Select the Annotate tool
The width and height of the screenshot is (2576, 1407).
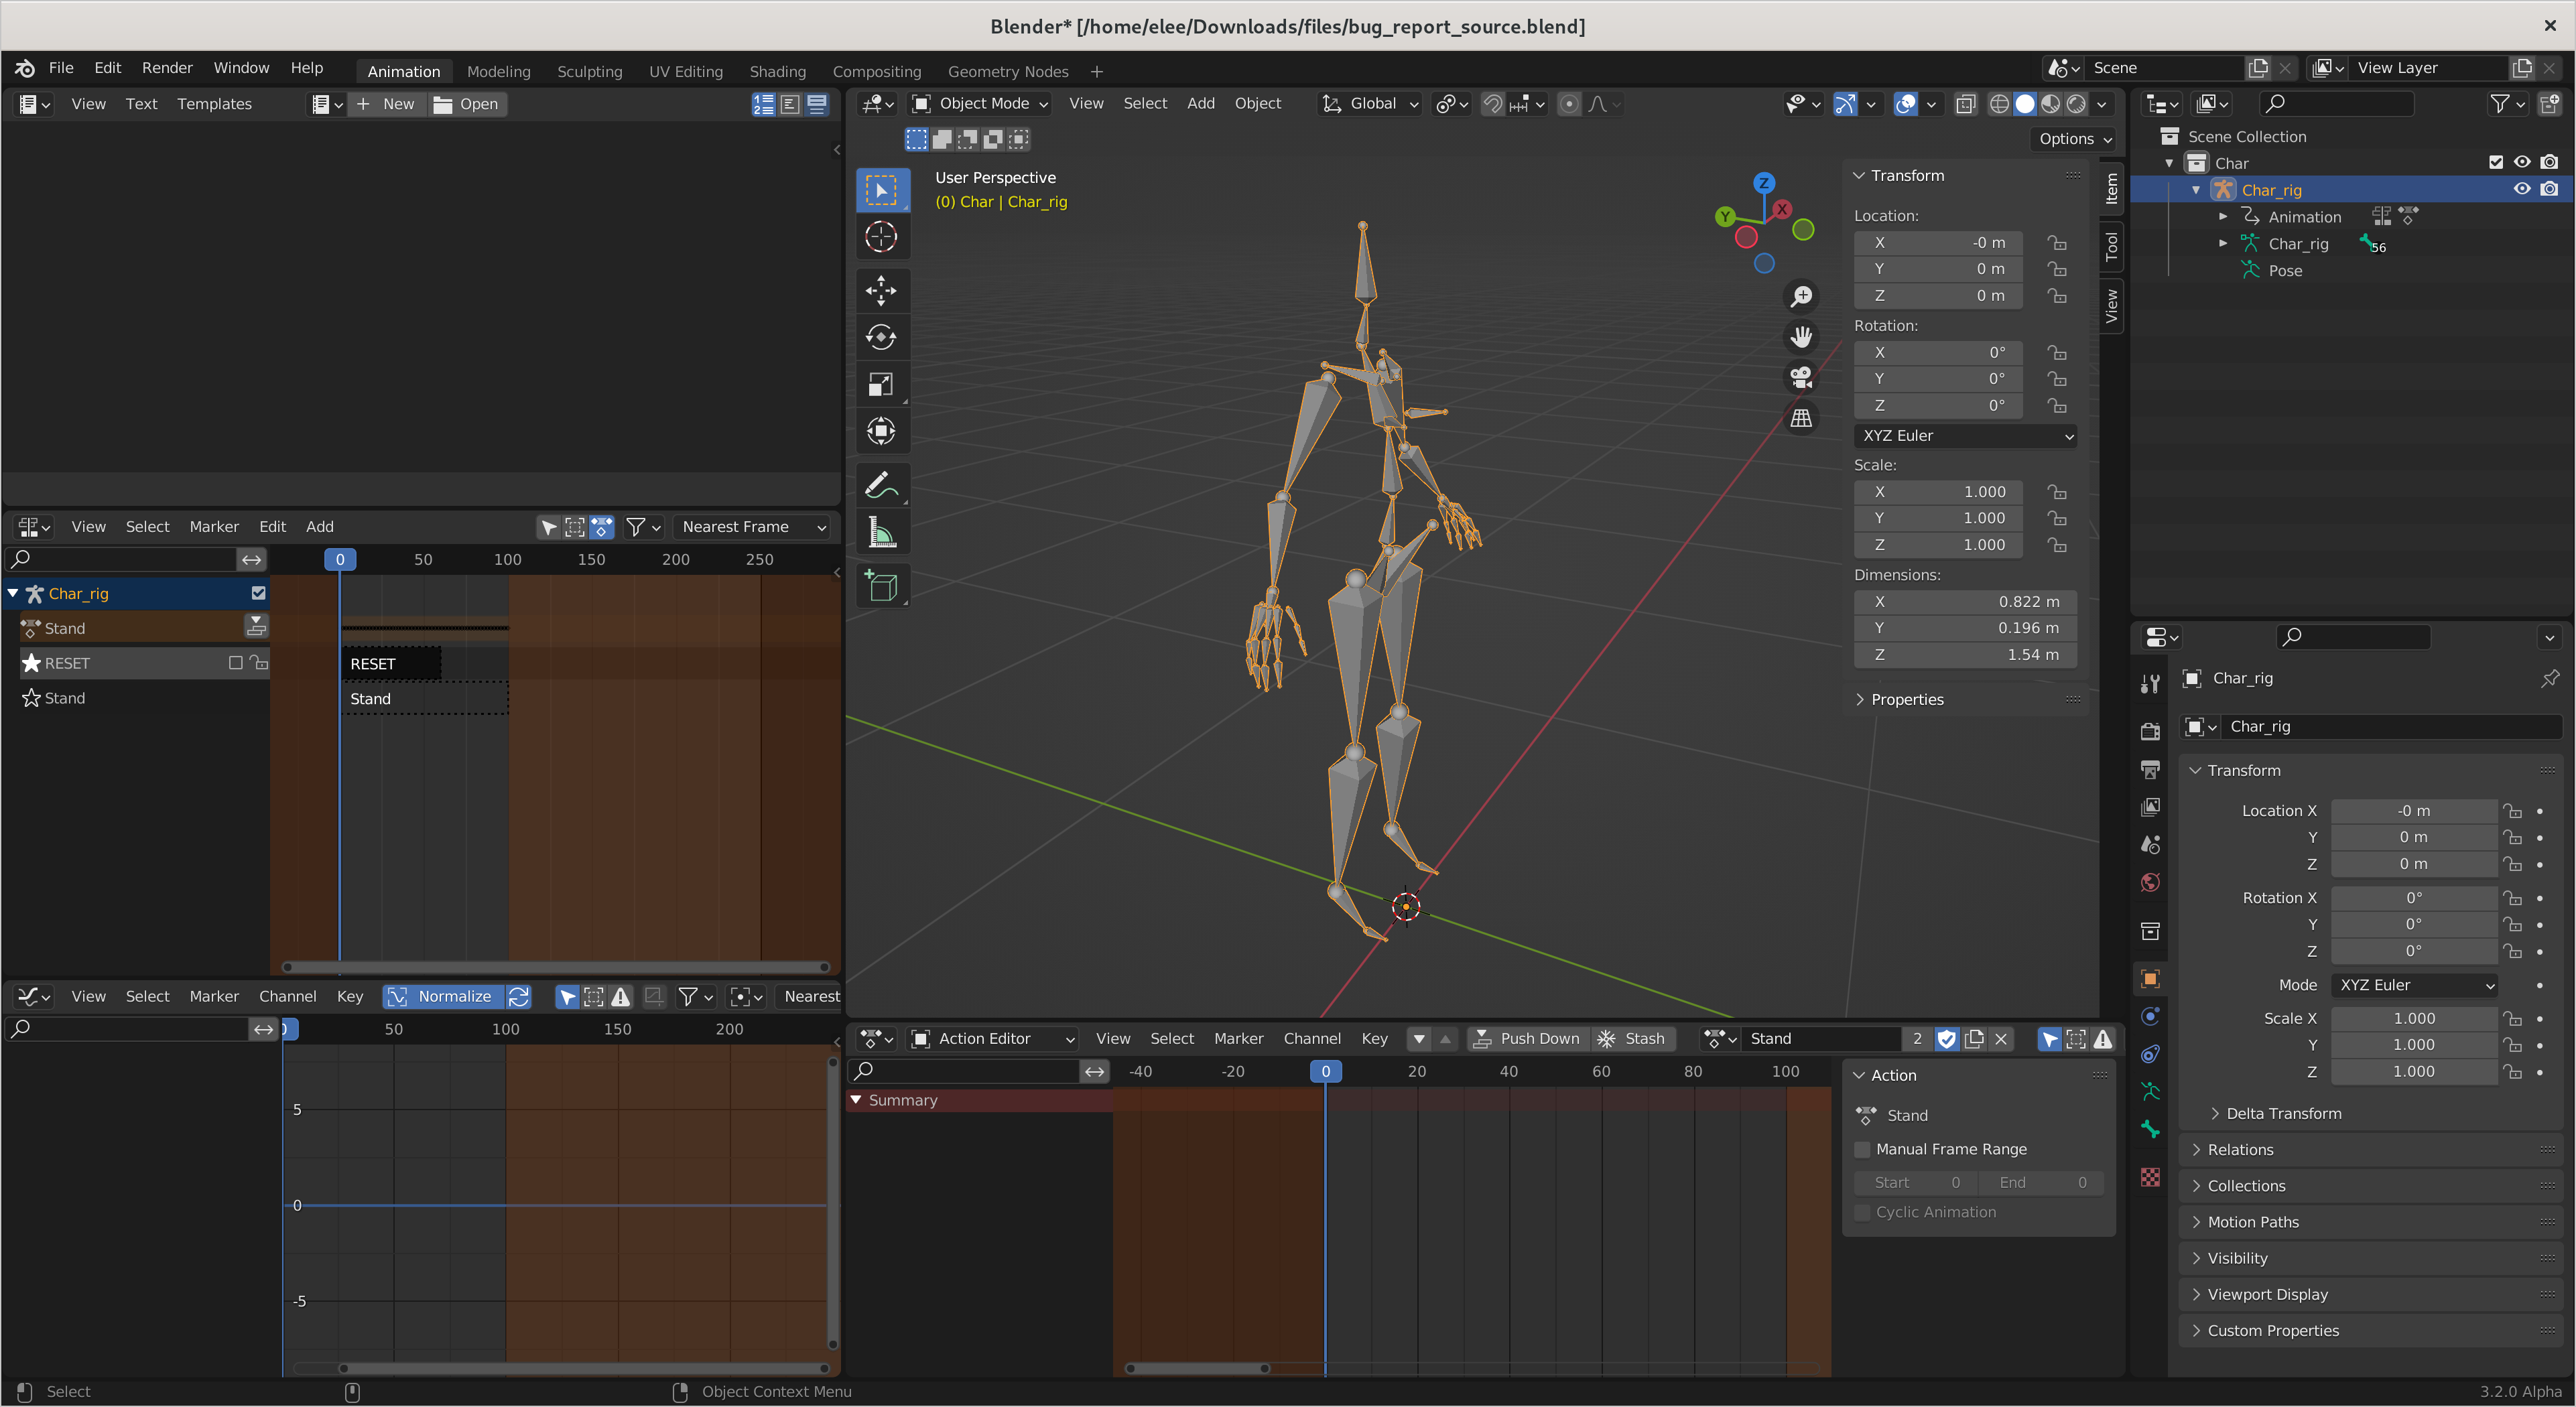coord(881,485)
